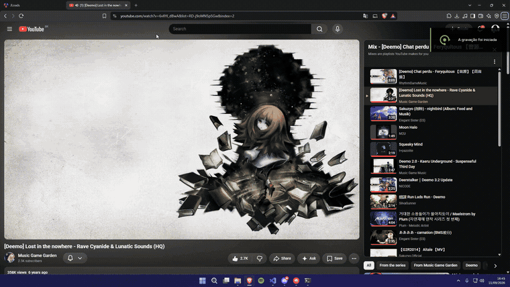510x287 pixels.
Task: Bookmark this page with the bookmark icon
Action: pyautogui.click(x=104, y=15)
